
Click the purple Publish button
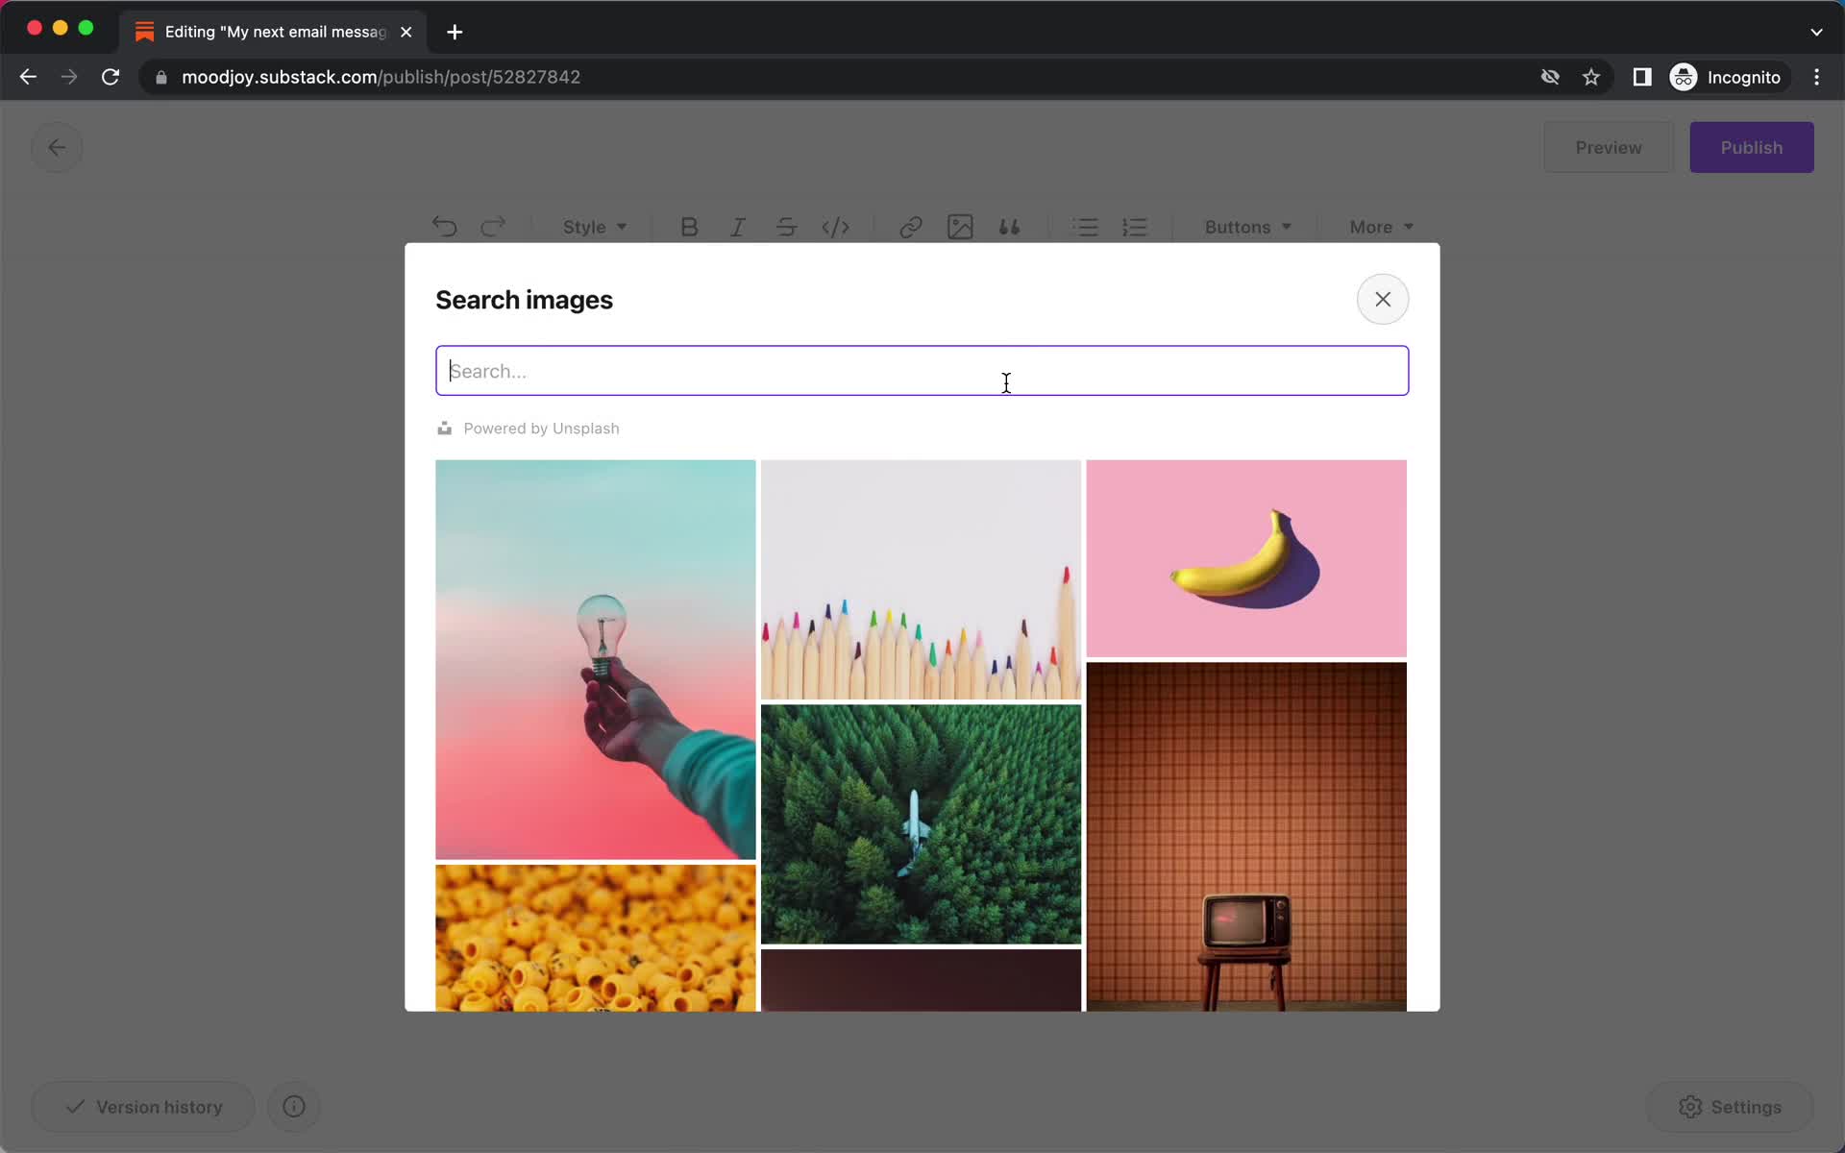(1751, 147)
